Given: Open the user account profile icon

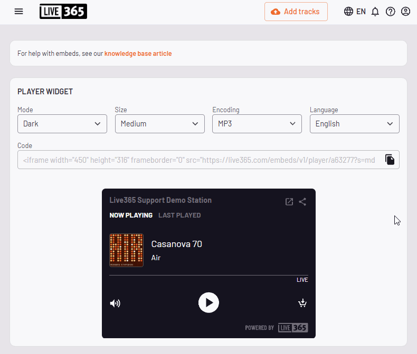Looking at the screenshot, I should [405, 12].
